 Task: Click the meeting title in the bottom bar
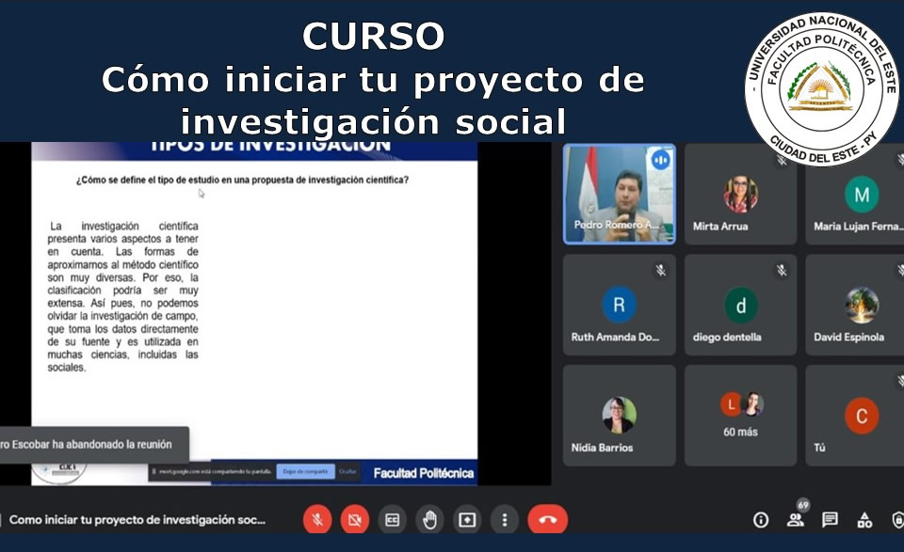pos(137,519)
